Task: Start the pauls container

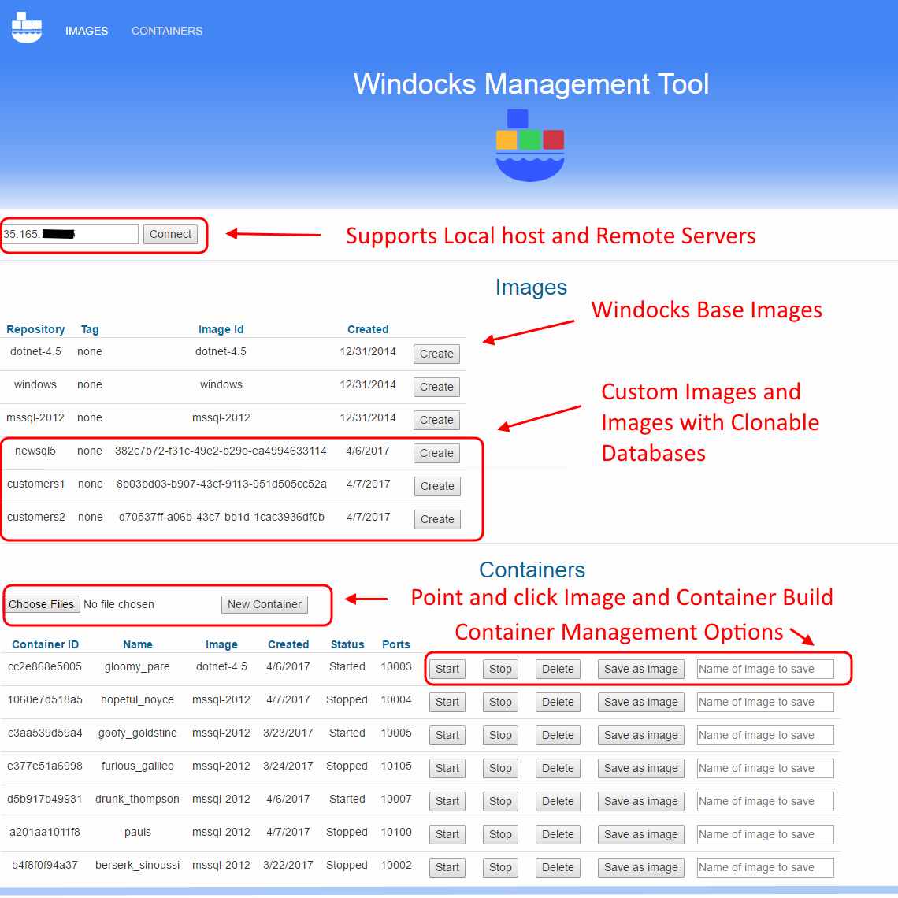Action: pos(447,834)
